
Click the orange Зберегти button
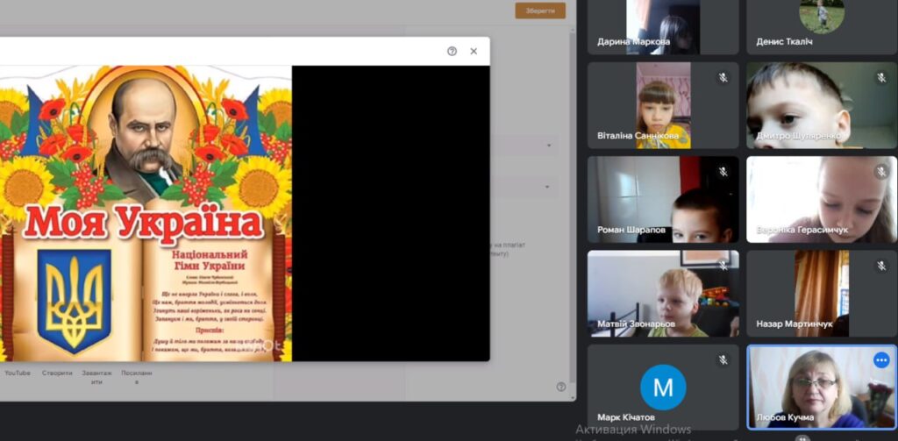click(540, 11)
